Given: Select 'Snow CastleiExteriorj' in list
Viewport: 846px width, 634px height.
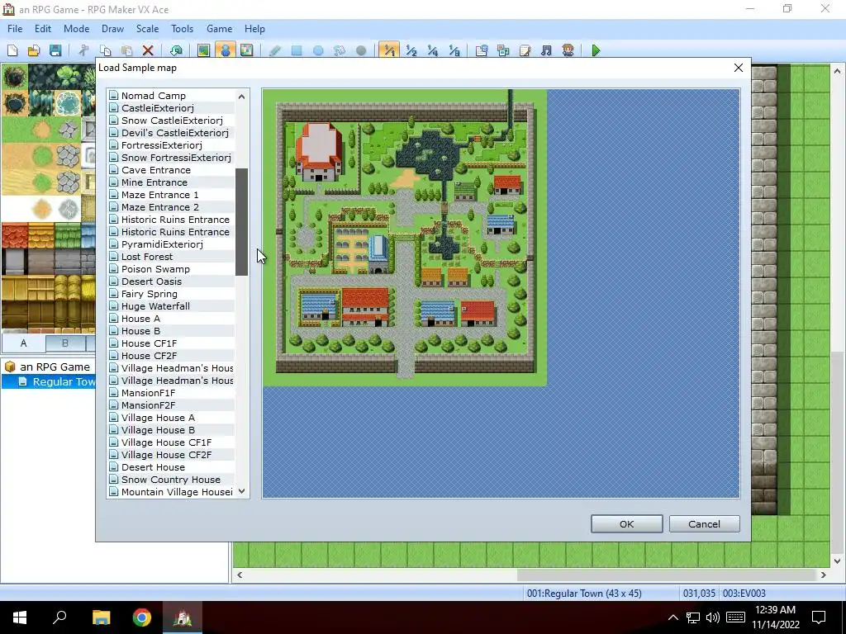Looking at the screenshot, I should pyautogui.click(x=172, y=121).
